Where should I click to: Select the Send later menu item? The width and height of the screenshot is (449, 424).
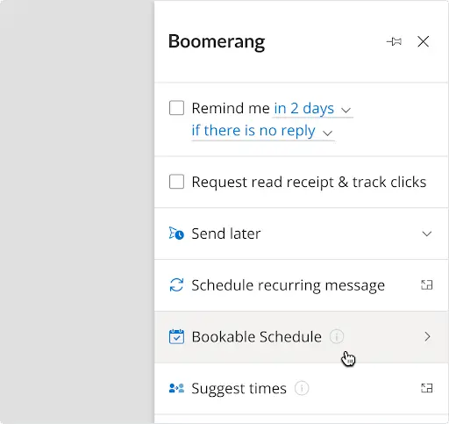pyautogui.click(x=301, y=234)
